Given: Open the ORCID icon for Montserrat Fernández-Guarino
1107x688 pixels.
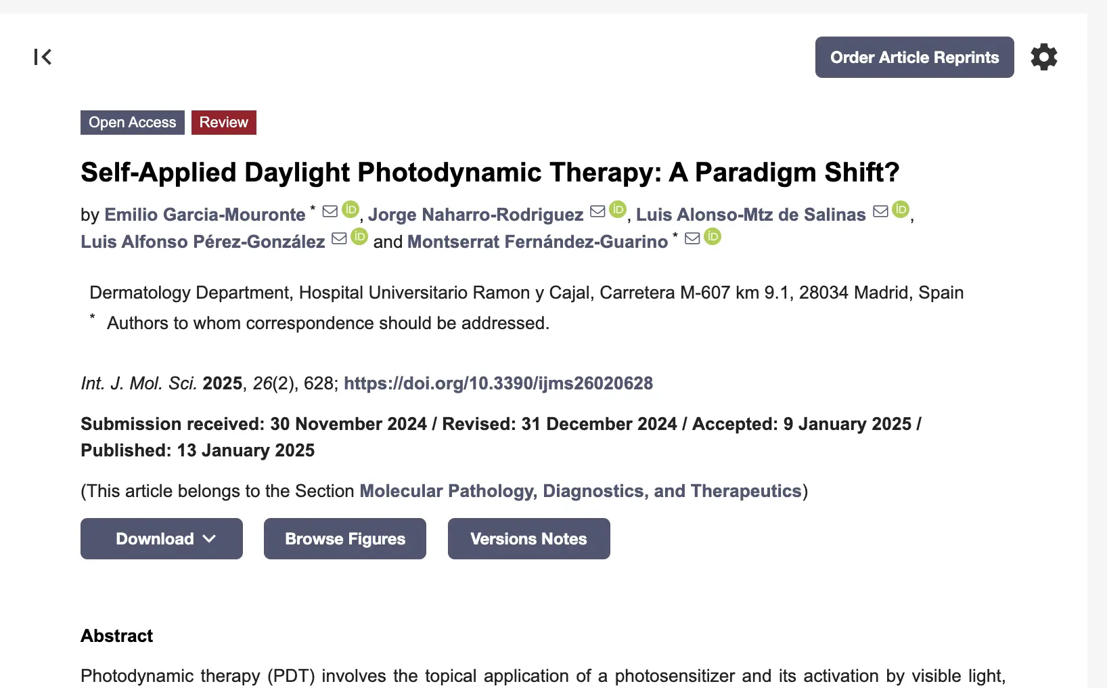Looking at the screenshot, I should (x=713, y=237).
